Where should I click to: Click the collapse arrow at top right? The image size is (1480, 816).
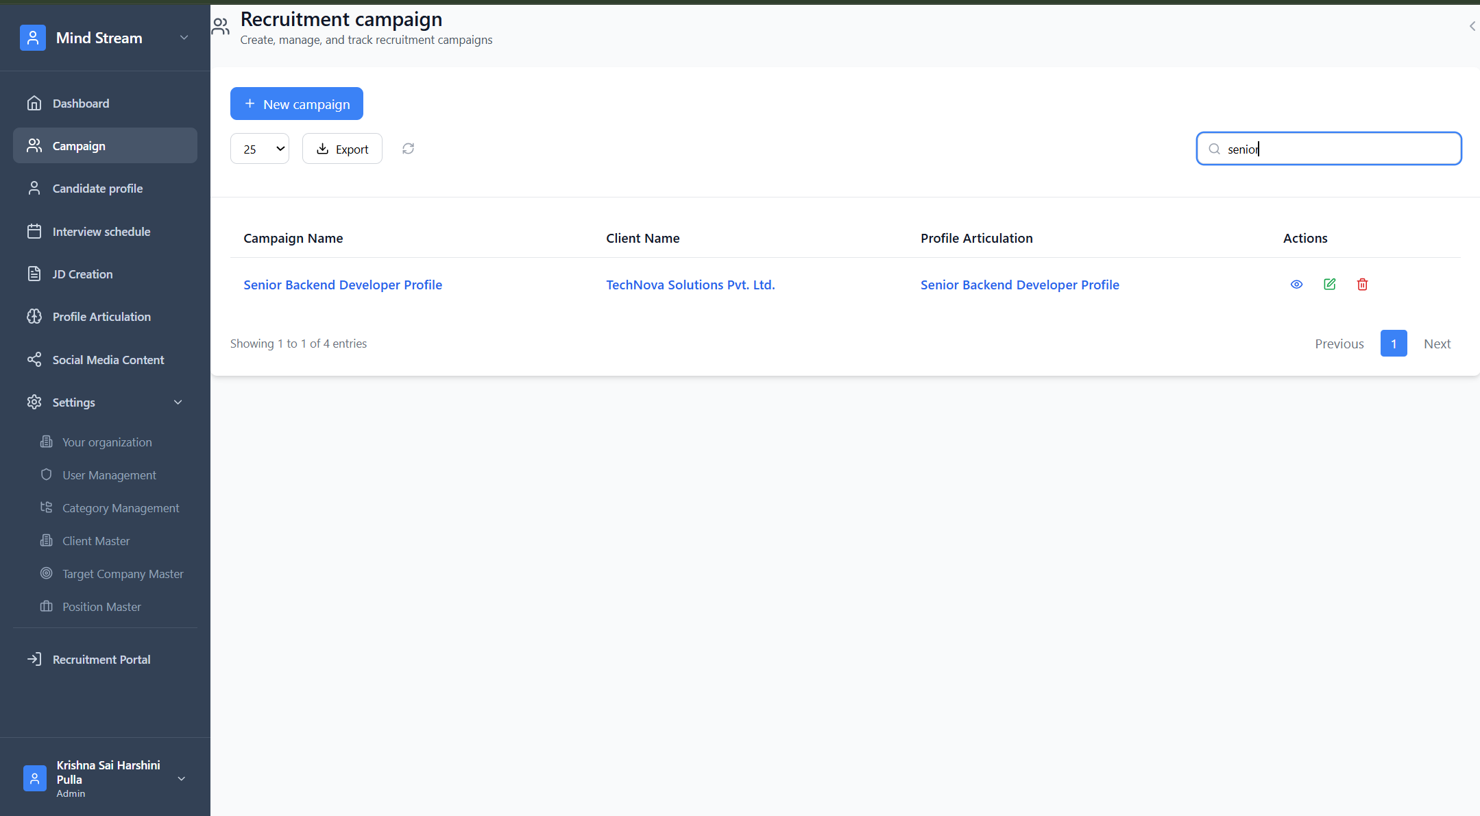tap(1472, 26)
